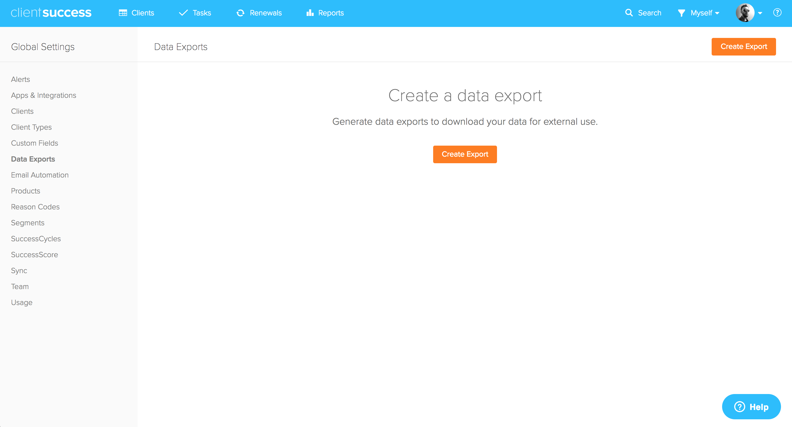Open the floating Help bubble
The width and height of the screenshot is (792, 427).
(x=751, y=406)
